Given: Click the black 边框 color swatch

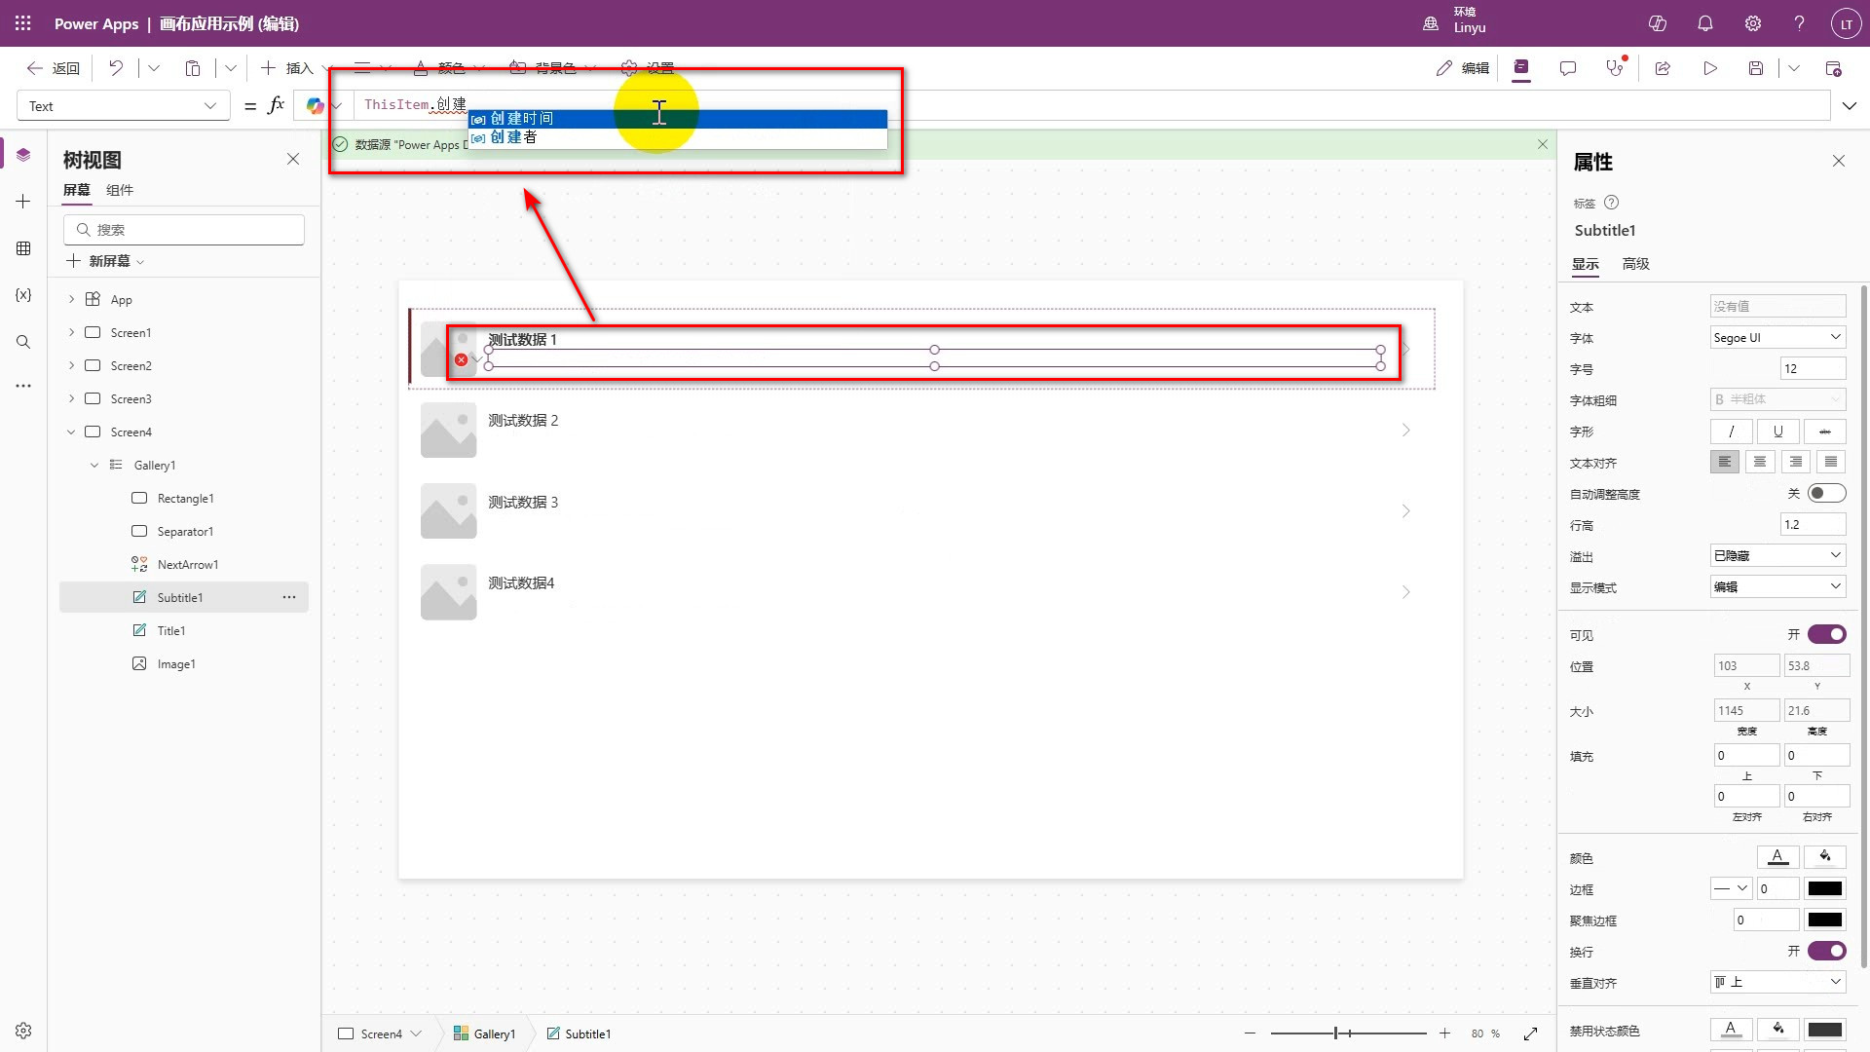Looking at the screenshot, I should pyautogui.click(x=1824, y=888).
